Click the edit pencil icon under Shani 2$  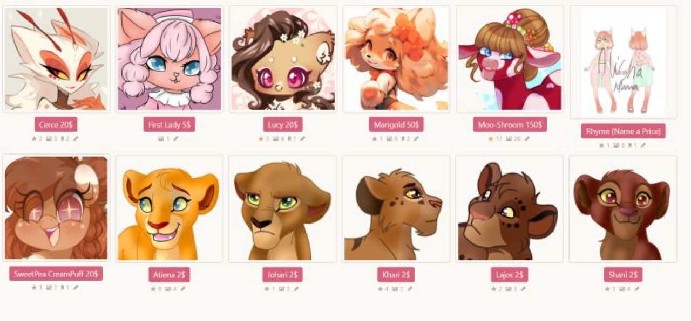coord(637,289)
